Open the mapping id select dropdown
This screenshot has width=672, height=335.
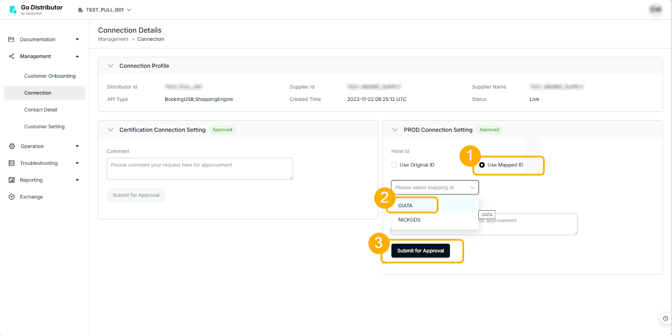(435, 187)
